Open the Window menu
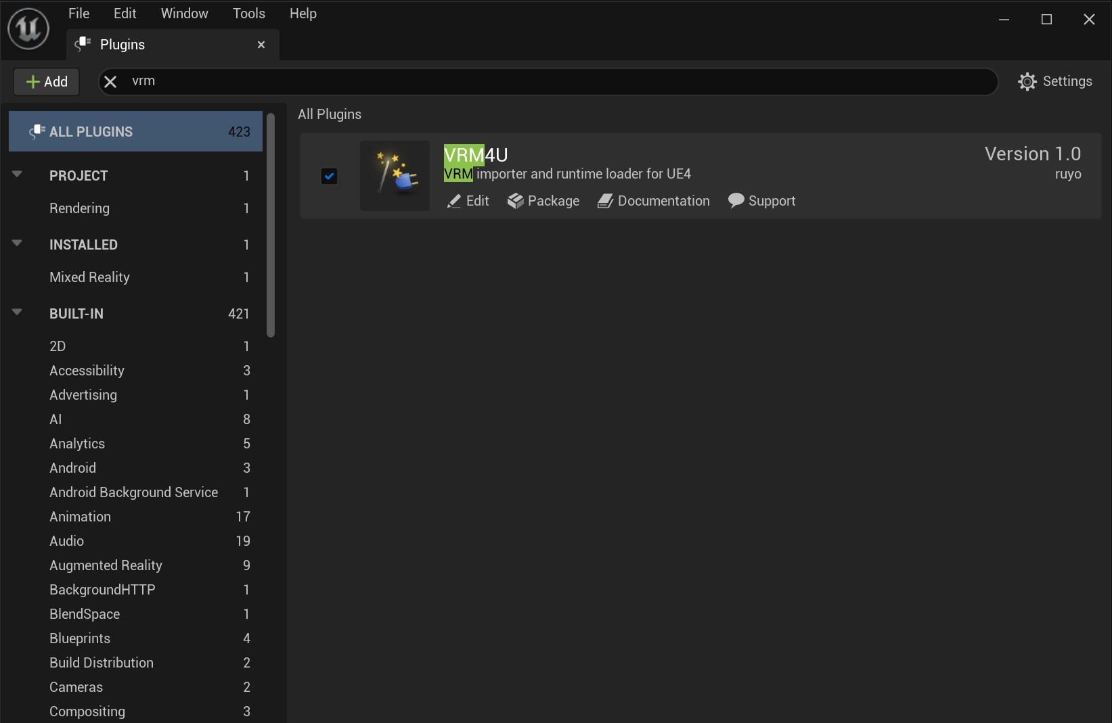The height and width of the screenshot is (723, 1112). pos(185,14)
